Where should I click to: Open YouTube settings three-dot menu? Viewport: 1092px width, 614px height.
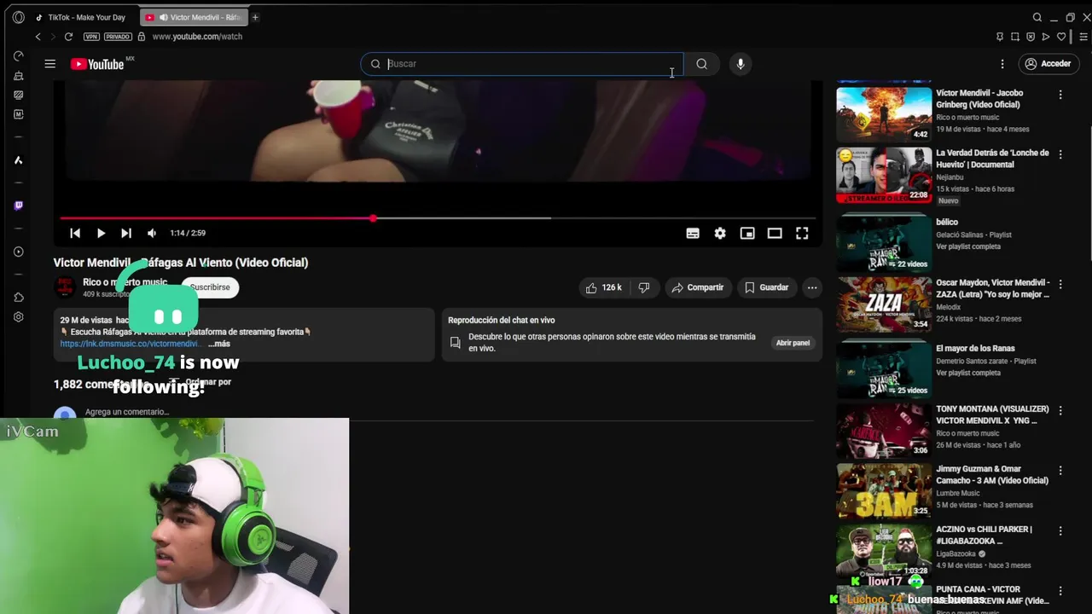(x=1002, y=64)
